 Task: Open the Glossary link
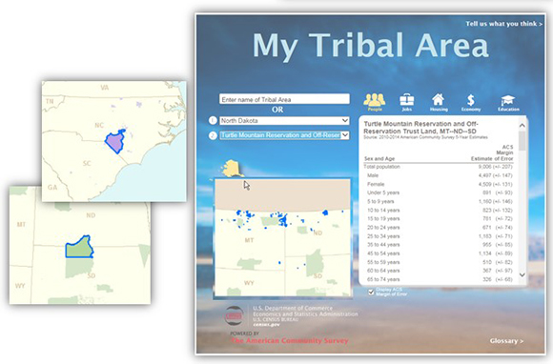[x=506, y=341]
